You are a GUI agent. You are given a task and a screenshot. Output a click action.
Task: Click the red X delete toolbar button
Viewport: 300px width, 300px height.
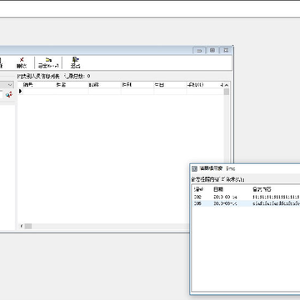(x=22, y=62)
